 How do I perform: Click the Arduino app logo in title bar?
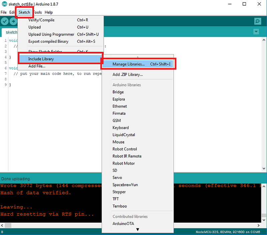pos(4,4)
